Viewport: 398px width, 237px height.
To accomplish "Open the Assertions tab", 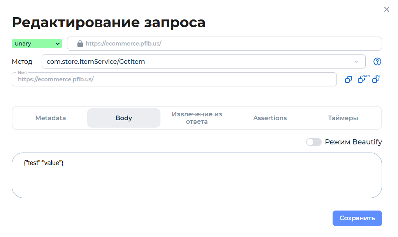I will pos(270,118).
